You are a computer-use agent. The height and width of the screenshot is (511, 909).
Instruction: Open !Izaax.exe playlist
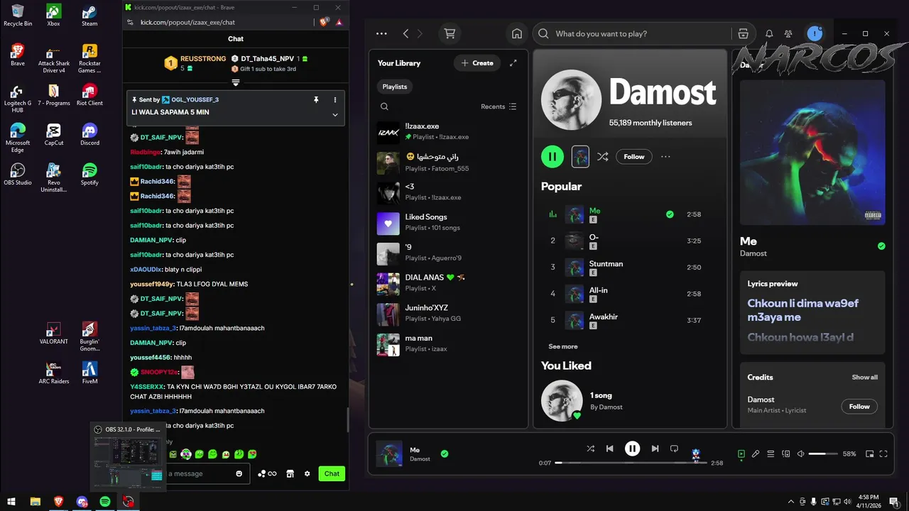(448, 131)
